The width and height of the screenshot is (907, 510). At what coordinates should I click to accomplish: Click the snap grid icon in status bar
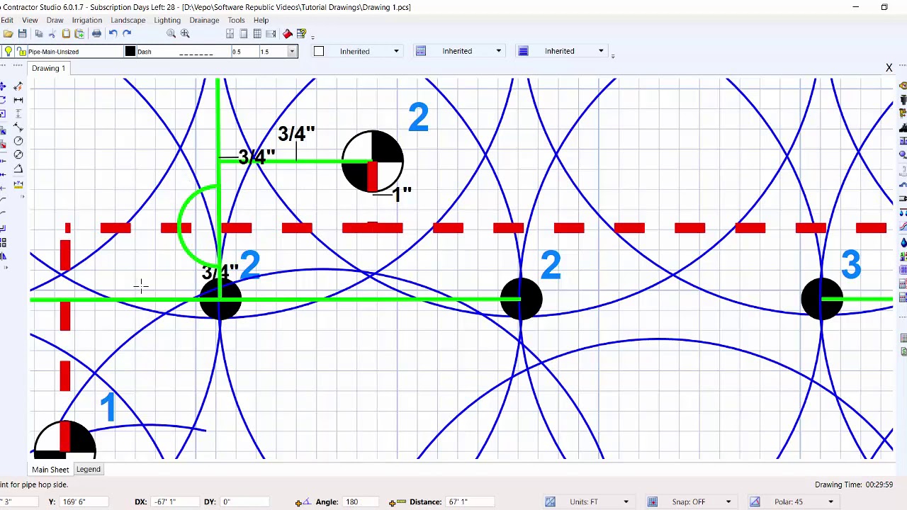pyautogui.click(x=653, y=502)
